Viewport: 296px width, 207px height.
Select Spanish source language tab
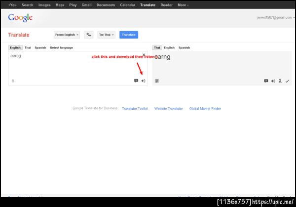40,47
